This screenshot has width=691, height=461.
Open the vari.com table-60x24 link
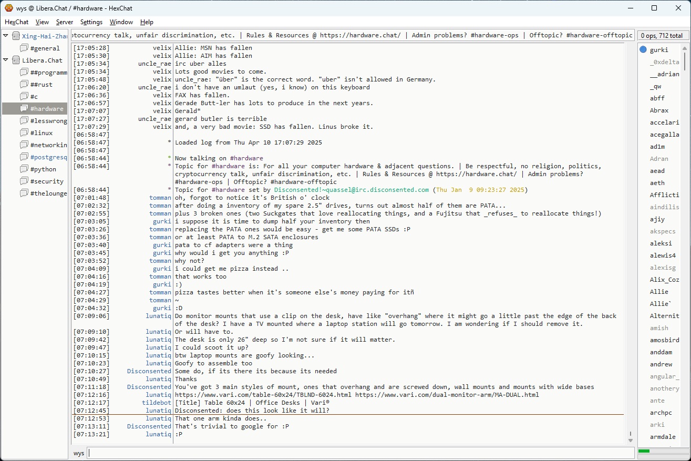tap(263, 395)
